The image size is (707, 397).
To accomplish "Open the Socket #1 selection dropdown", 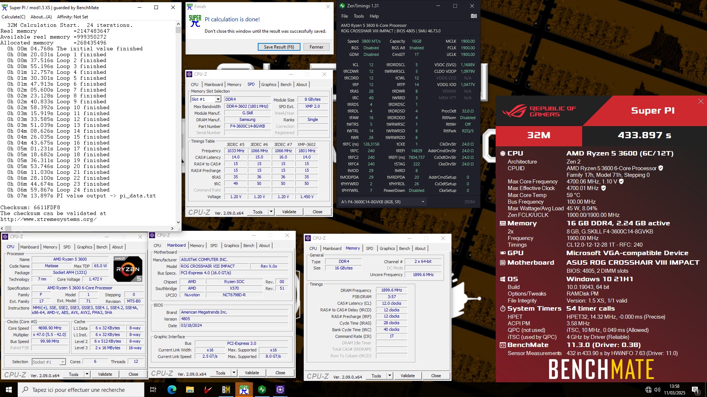I will pyautogui.click(x=63, y=362).
